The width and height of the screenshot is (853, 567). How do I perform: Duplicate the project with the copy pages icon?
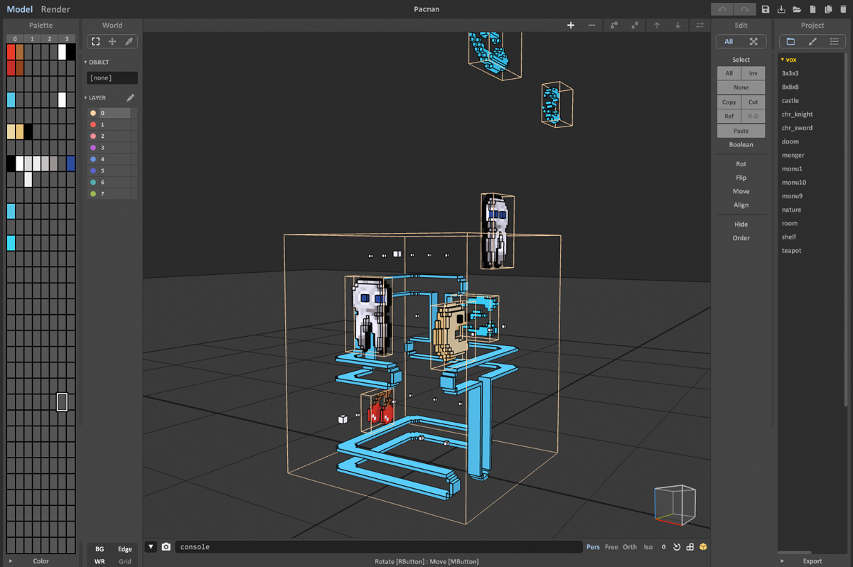828,9
